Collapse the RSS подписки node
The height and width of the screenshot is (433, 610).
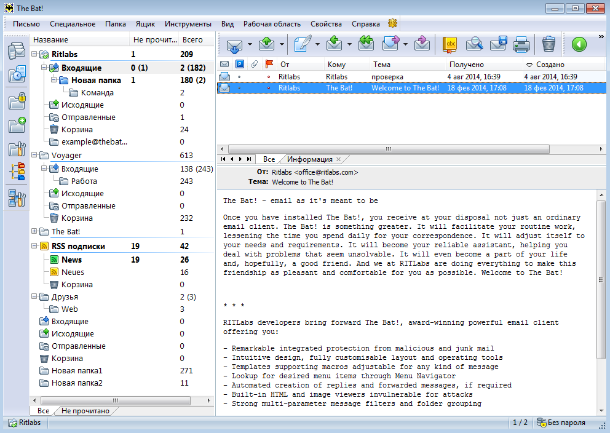(x=34, y=246)
